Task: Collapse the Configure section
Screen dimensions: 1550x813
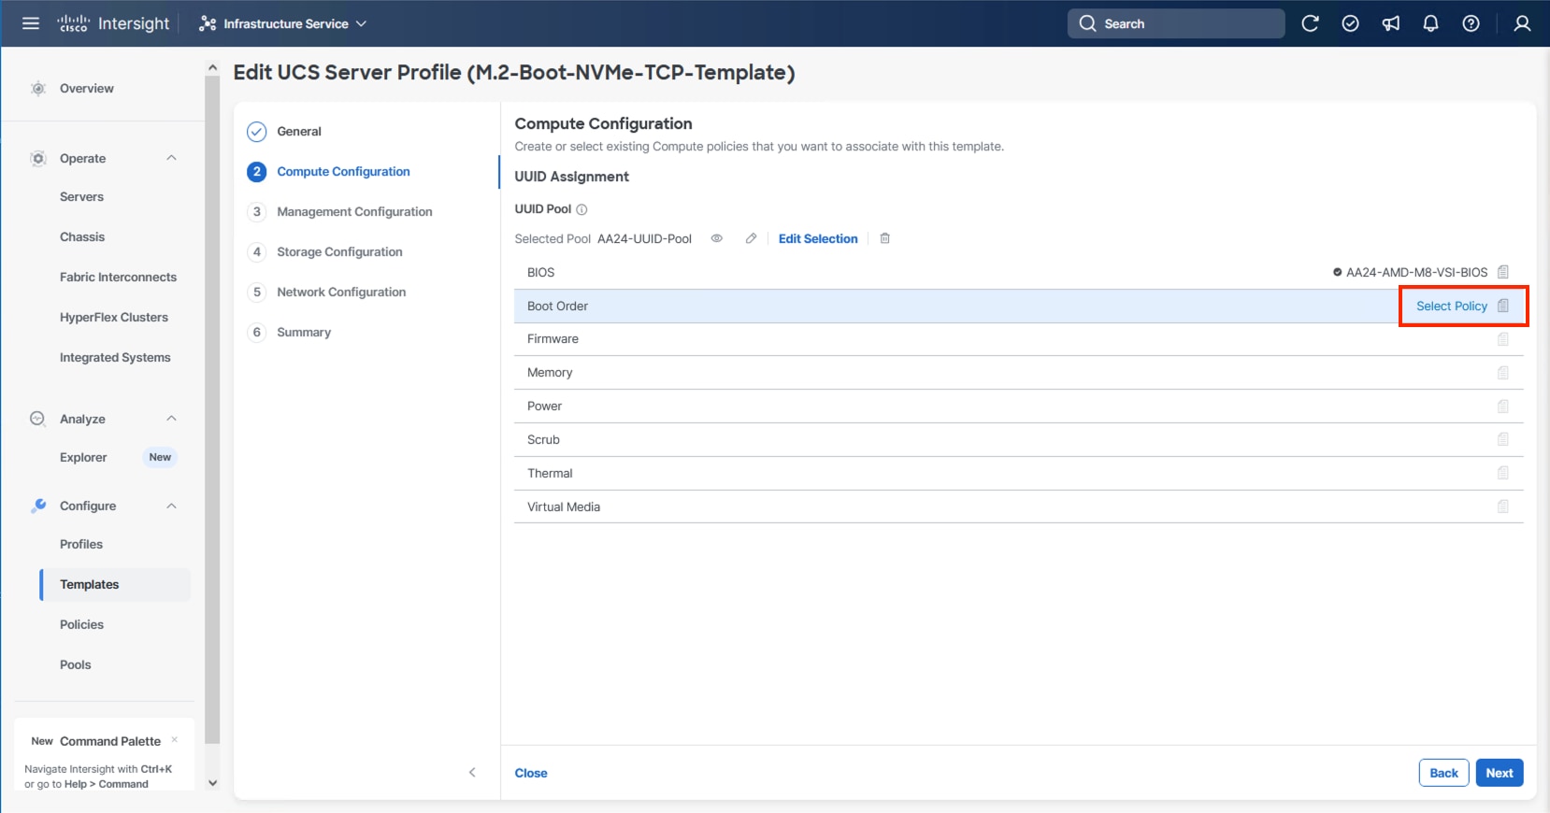Action: coord(171,506)
